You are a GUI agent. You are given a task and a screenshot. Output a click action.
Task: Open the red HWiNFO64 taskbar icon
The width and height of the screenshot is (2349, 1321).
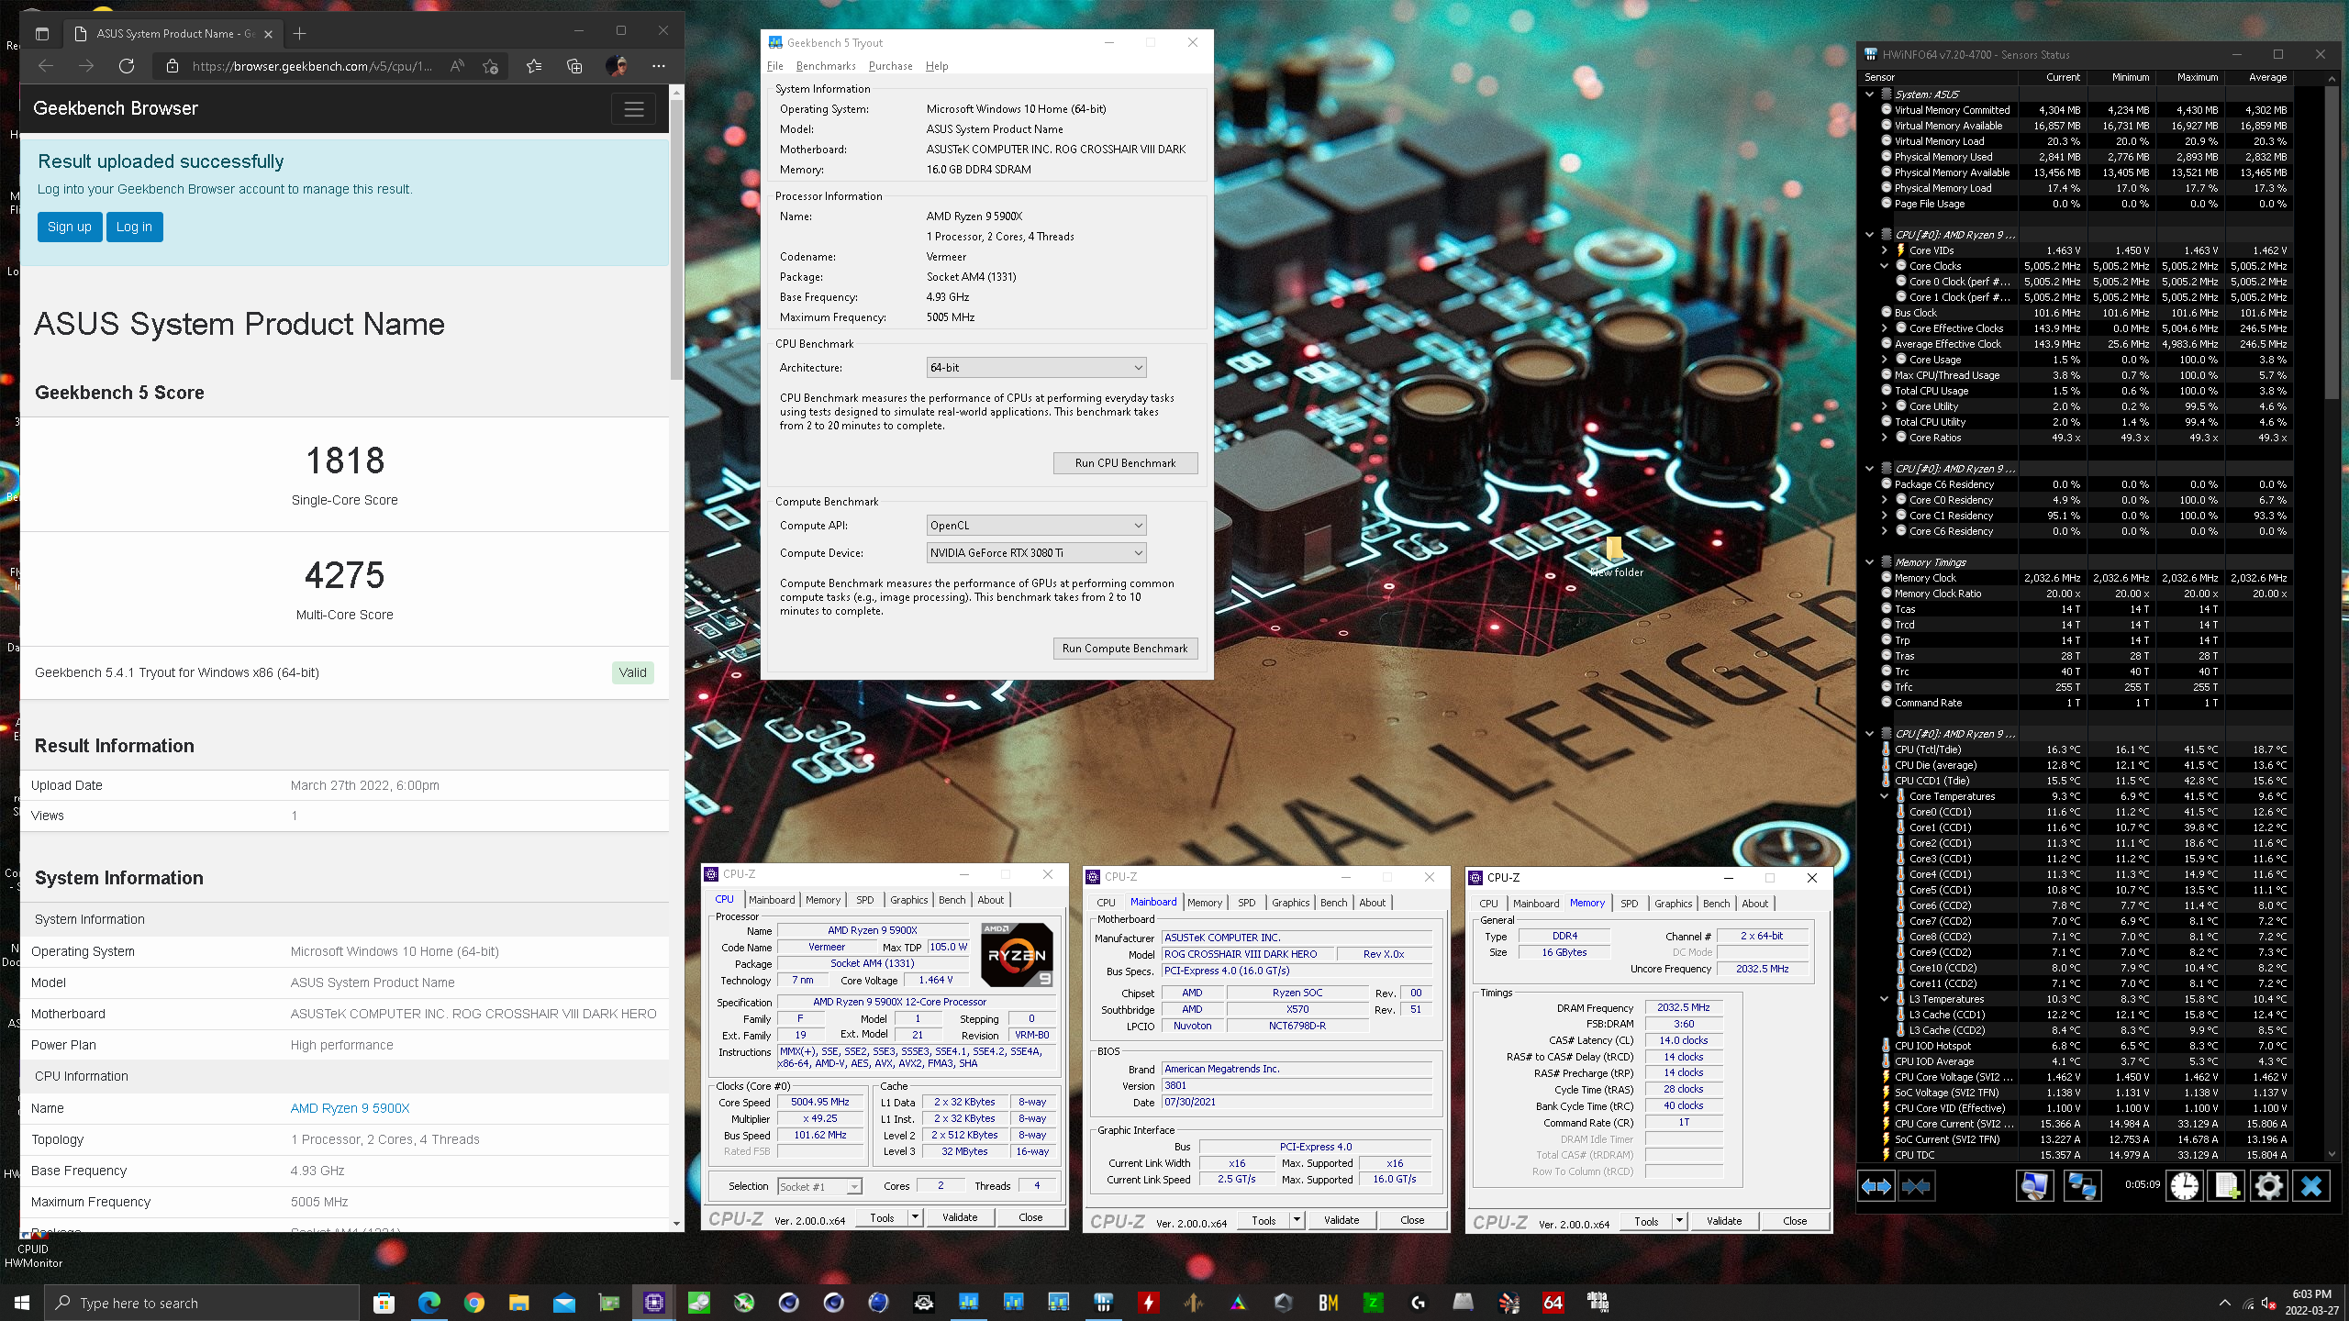(x=1553, y=1302)
